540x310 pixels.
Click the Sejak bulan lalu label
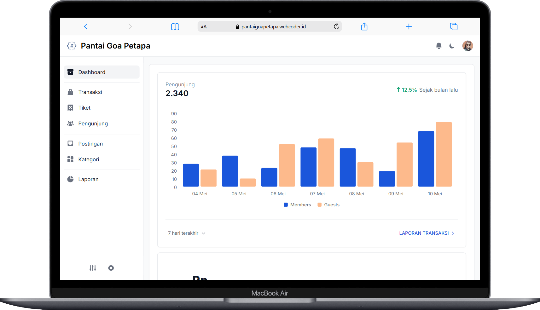point(438,90)
